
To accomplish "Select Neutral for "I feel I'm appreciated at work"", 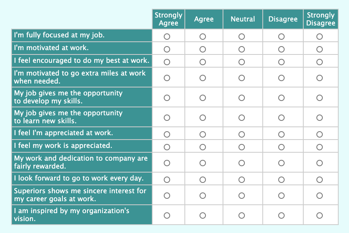I will pyautogui.click(x=242, y=133).
